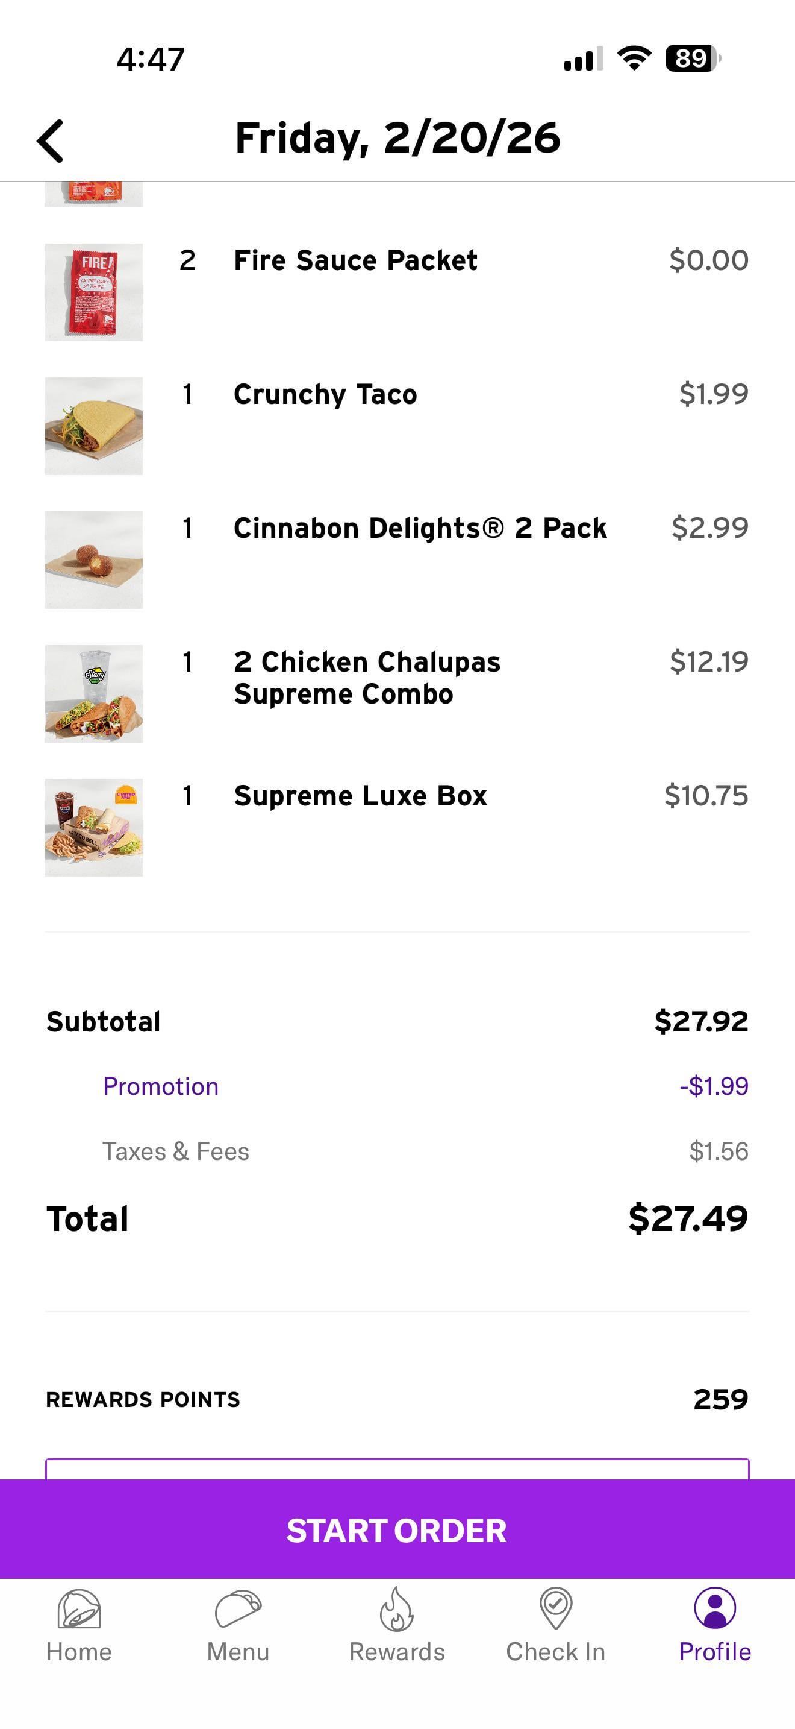Tap the Crunchy Taco item name
Screen dimensions: 795x1729
click(x=325, y=394)
